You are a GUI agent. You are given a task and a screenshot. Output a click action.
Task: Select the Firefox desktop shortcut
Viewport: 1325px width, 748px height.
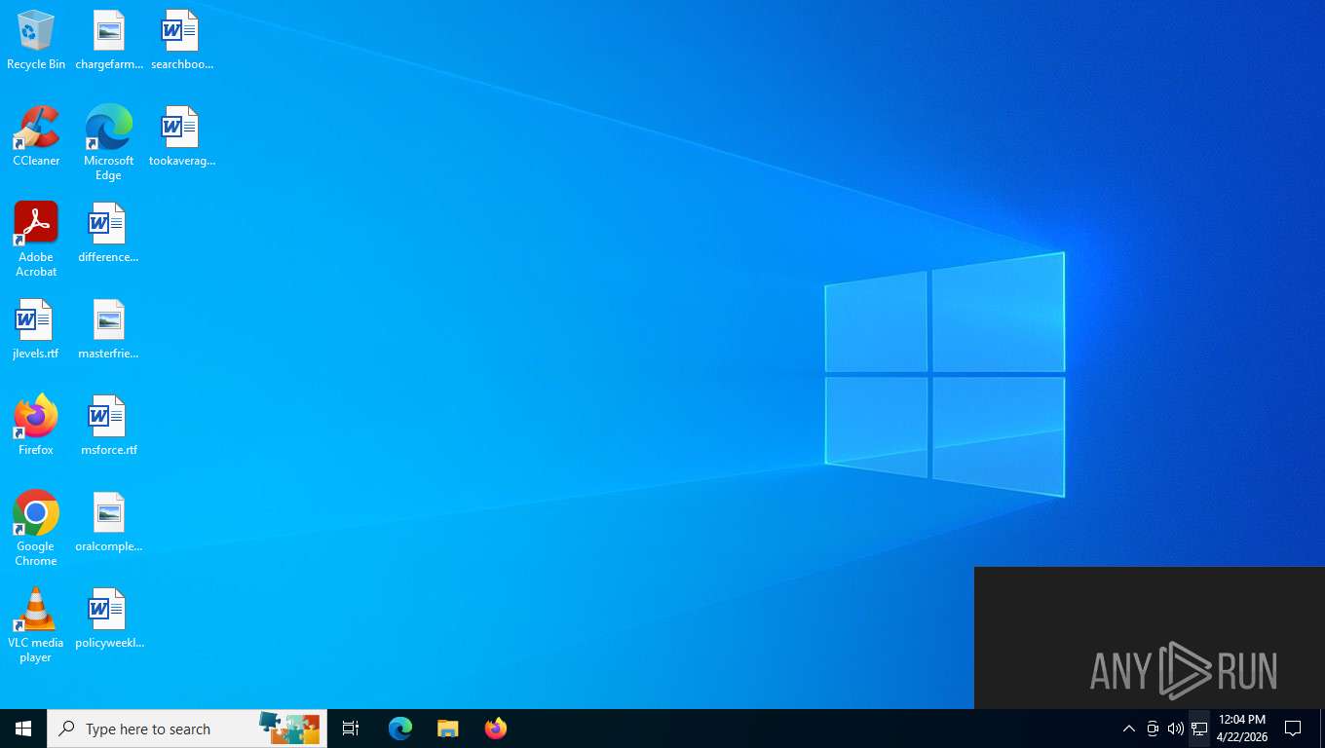36,426
